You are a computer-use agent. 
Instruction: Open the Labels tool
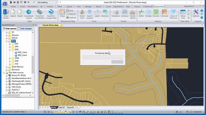coord(97,13)
